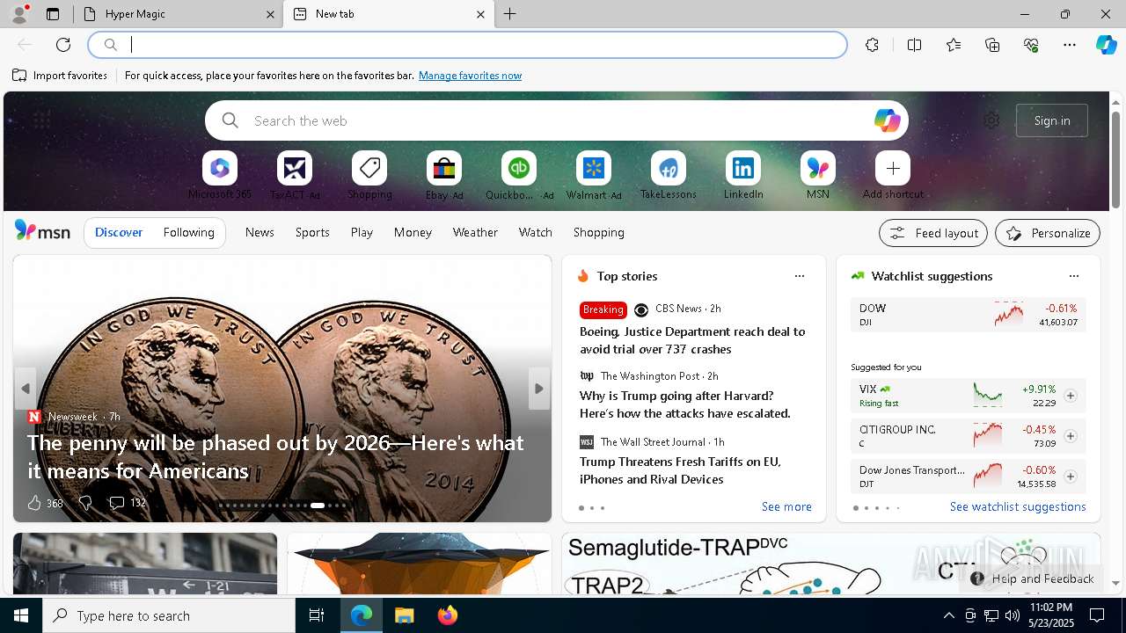
Task: Open Browser essentials heart icon
Action: 1031,45
